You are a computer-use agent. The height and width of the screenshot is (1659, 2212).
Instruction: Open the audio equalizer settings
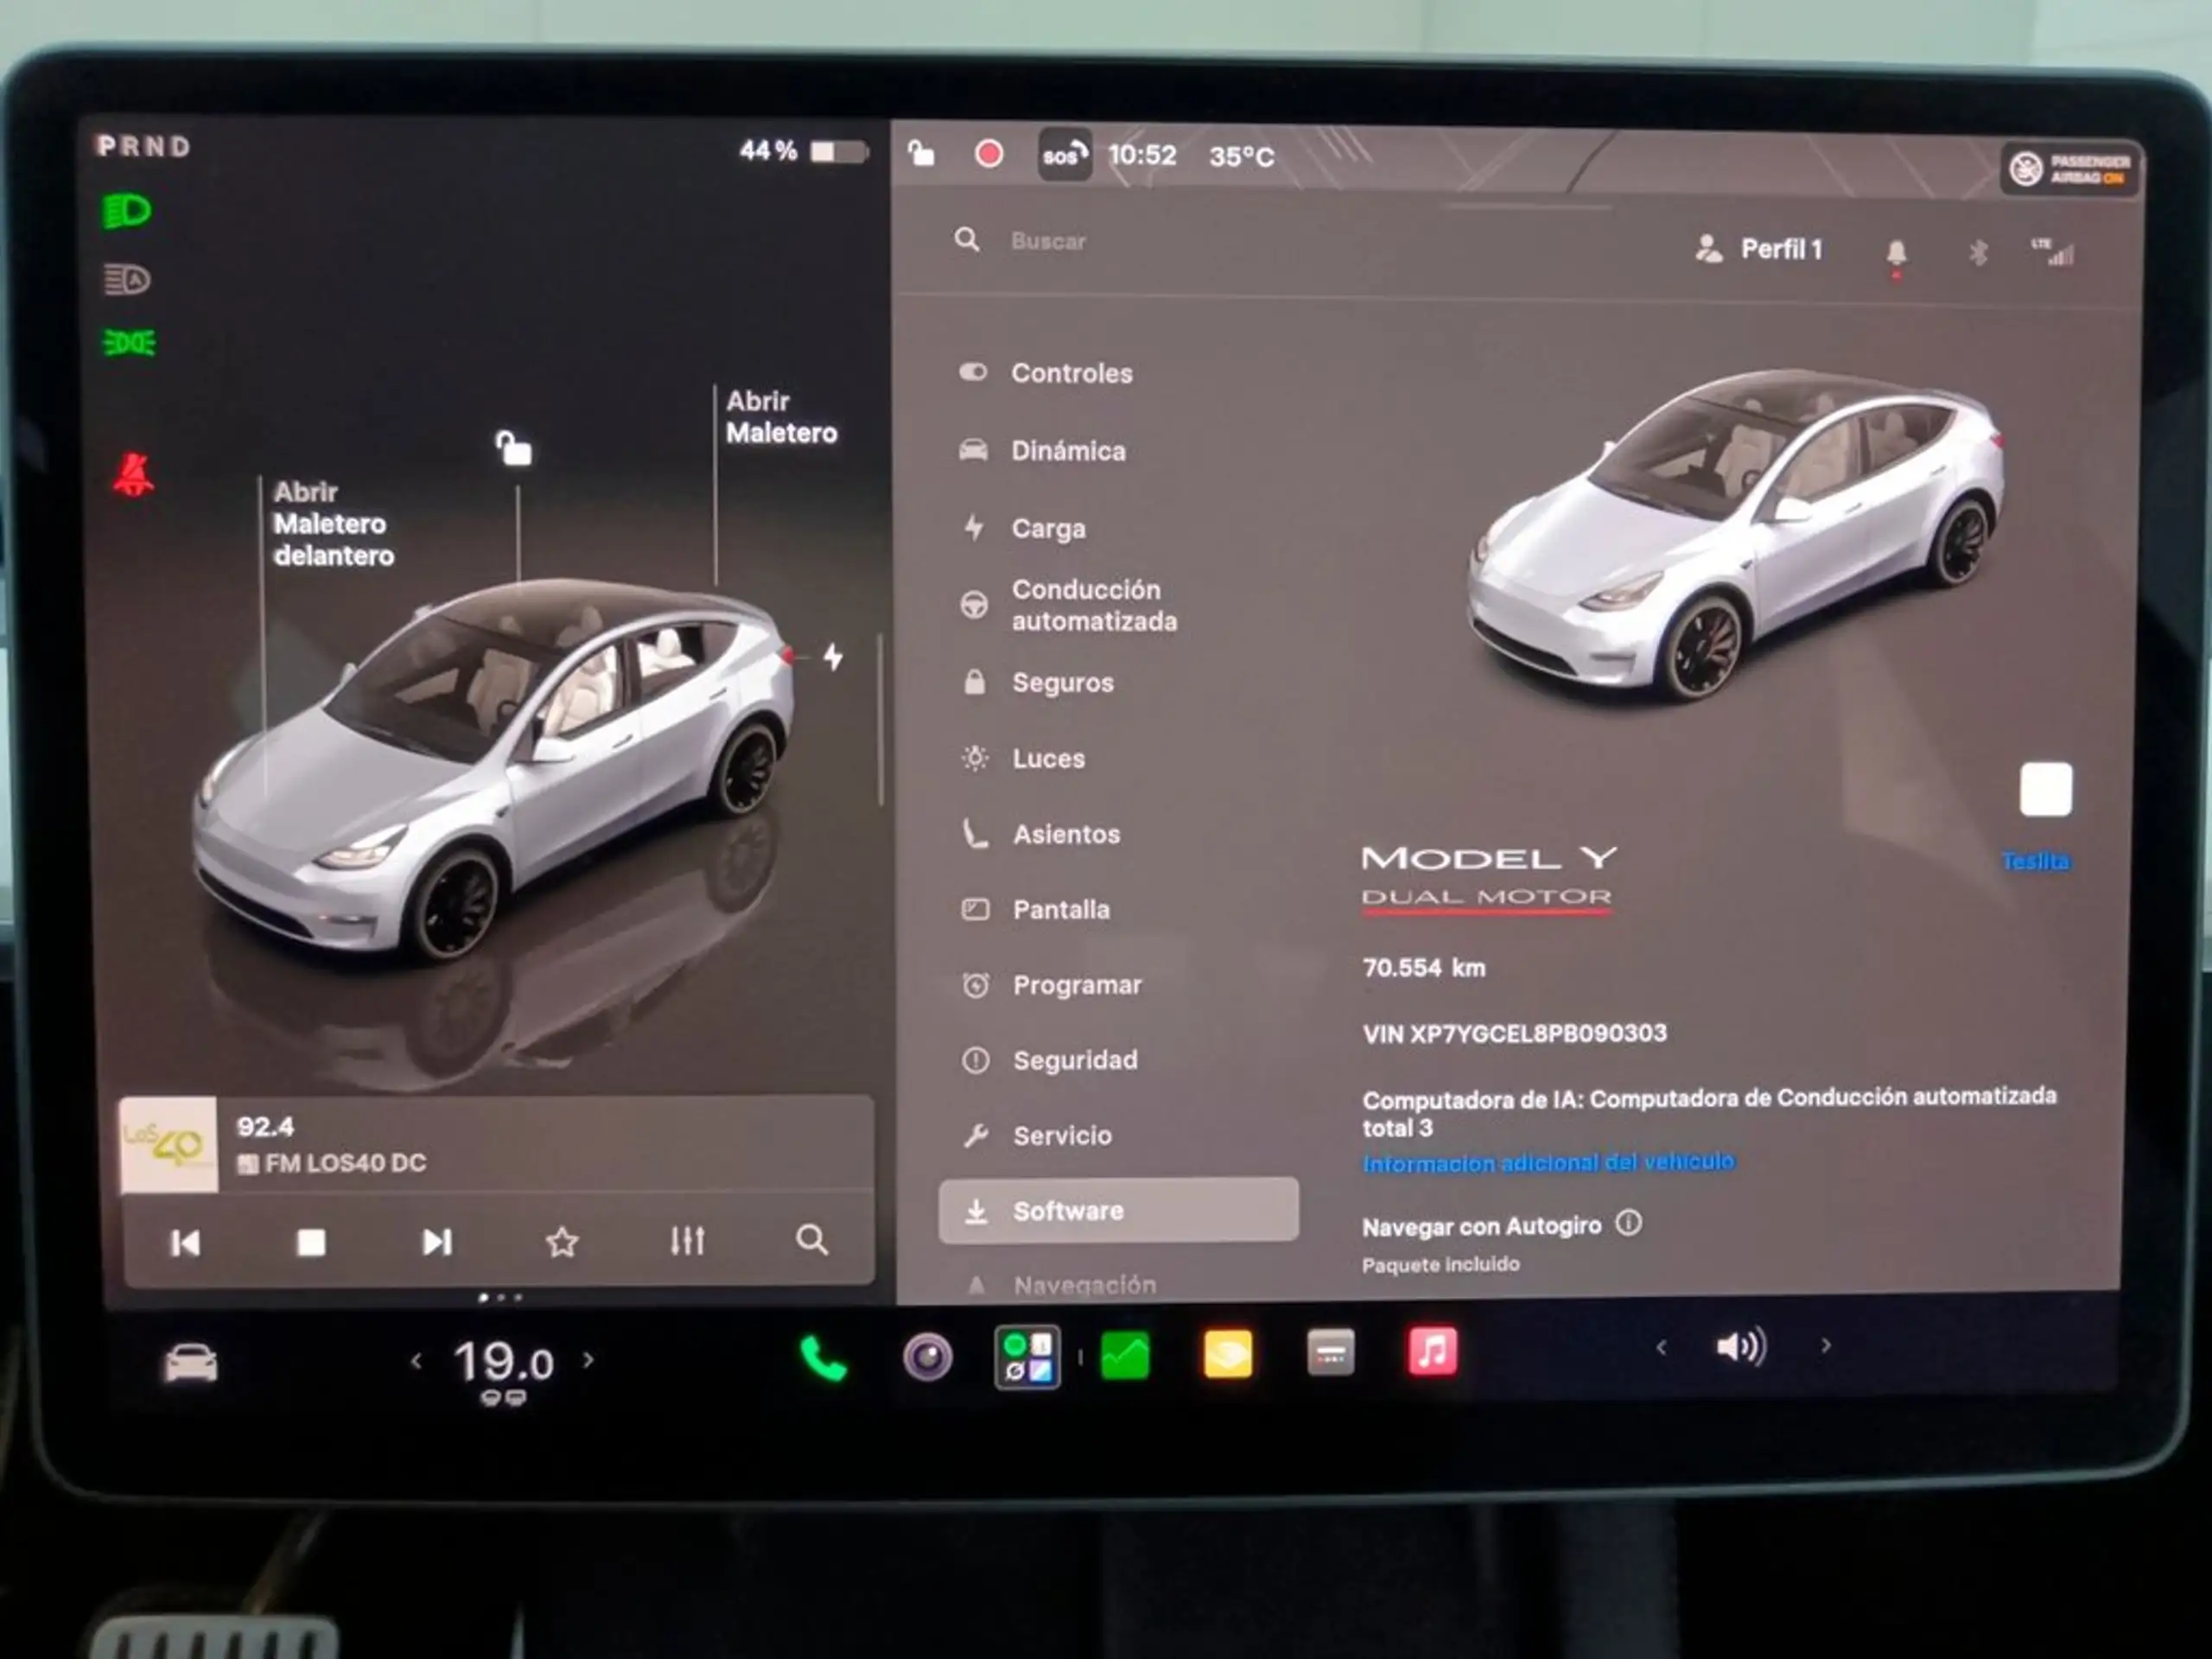point(687,1241)
